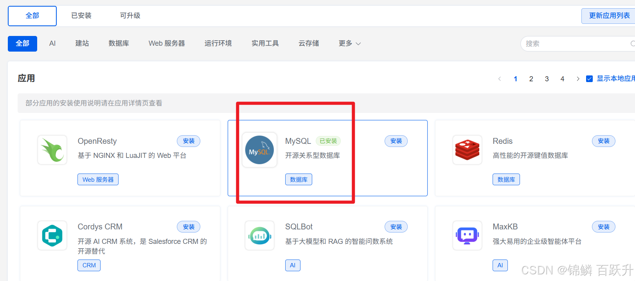635x281 pixels.
Task: Click the AI tag under SQLBot
Action: point(293,265)
